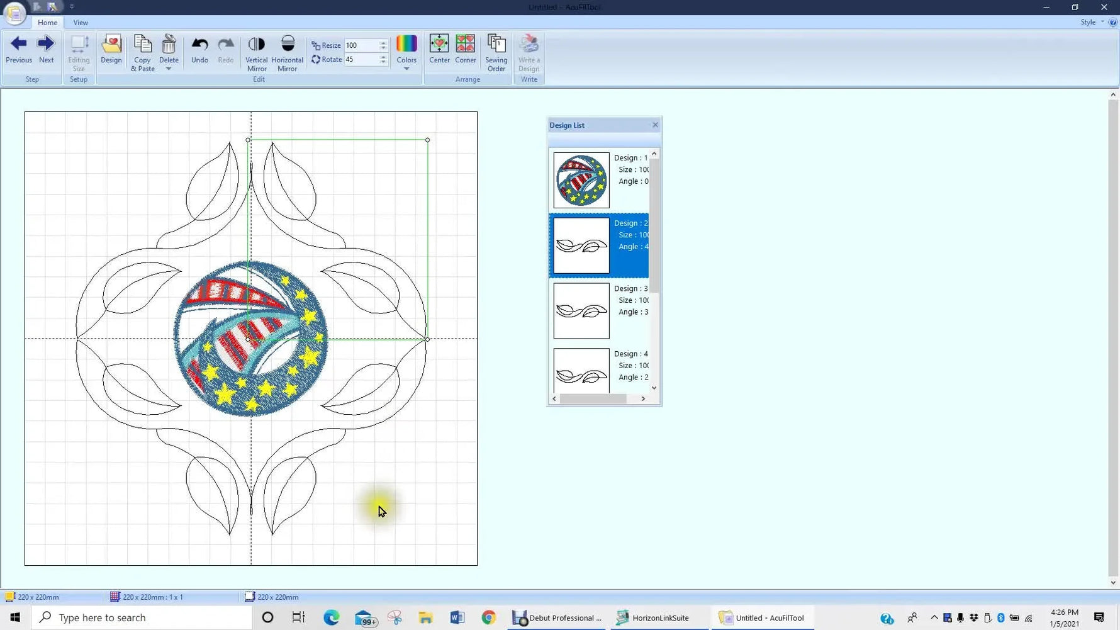Select Design 2 in the Design List

(599, 245)
